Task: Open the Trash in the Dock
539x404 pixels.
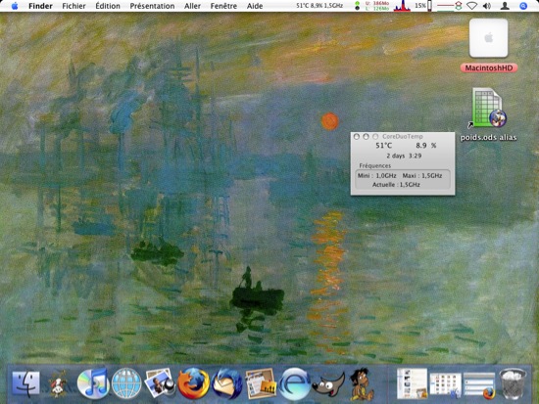Action: click(x=513, y=383)
